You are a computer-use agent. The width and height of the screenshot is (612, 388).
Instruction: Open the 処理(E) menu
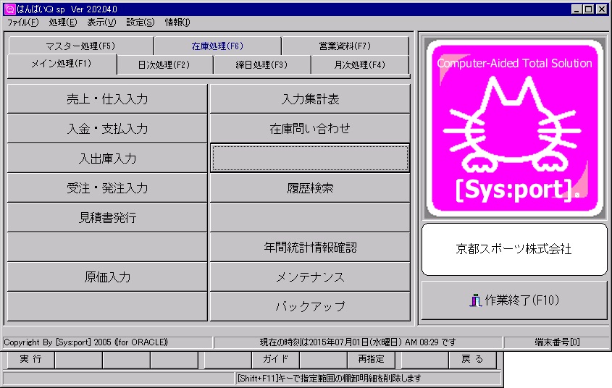pyautogui.click(x=63, y=22)
